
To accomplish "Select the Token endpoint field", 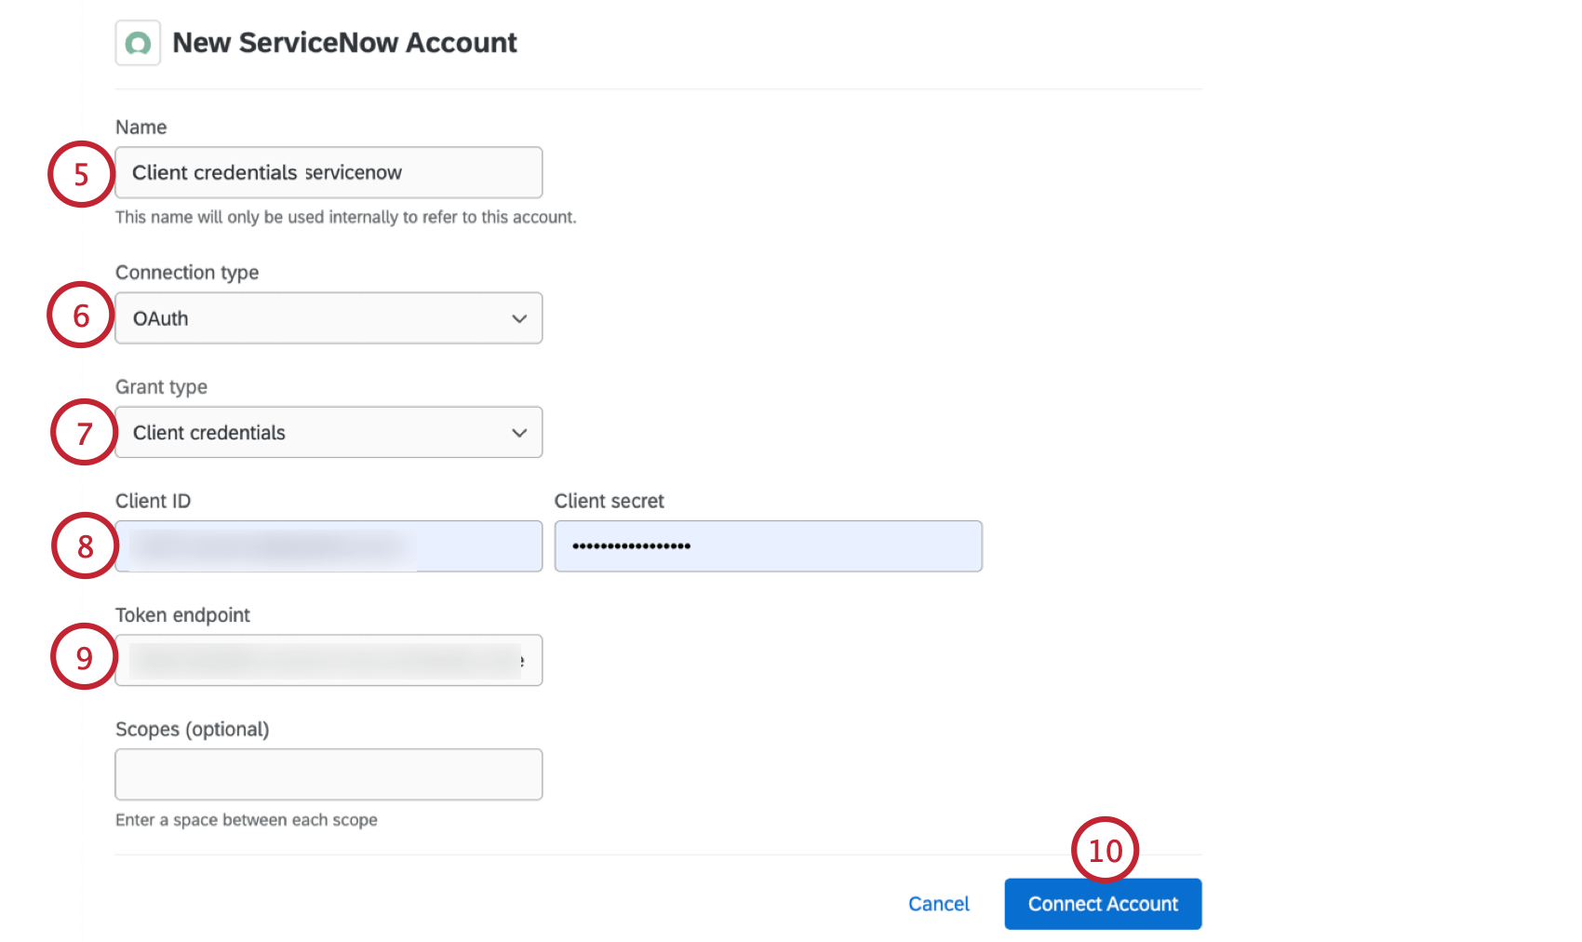I will (x=328, y=660).
